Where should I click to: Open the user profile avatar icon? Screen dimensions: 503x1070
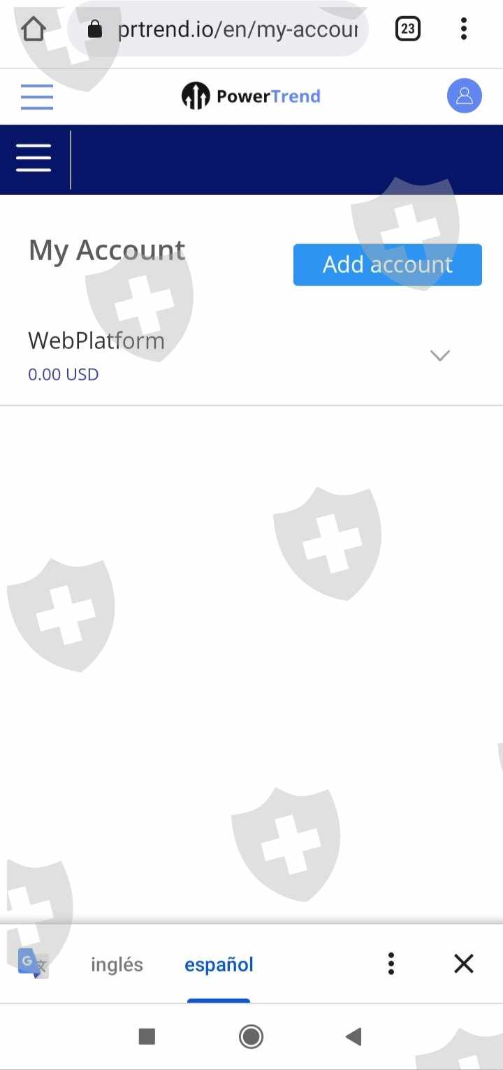[465, 96]
